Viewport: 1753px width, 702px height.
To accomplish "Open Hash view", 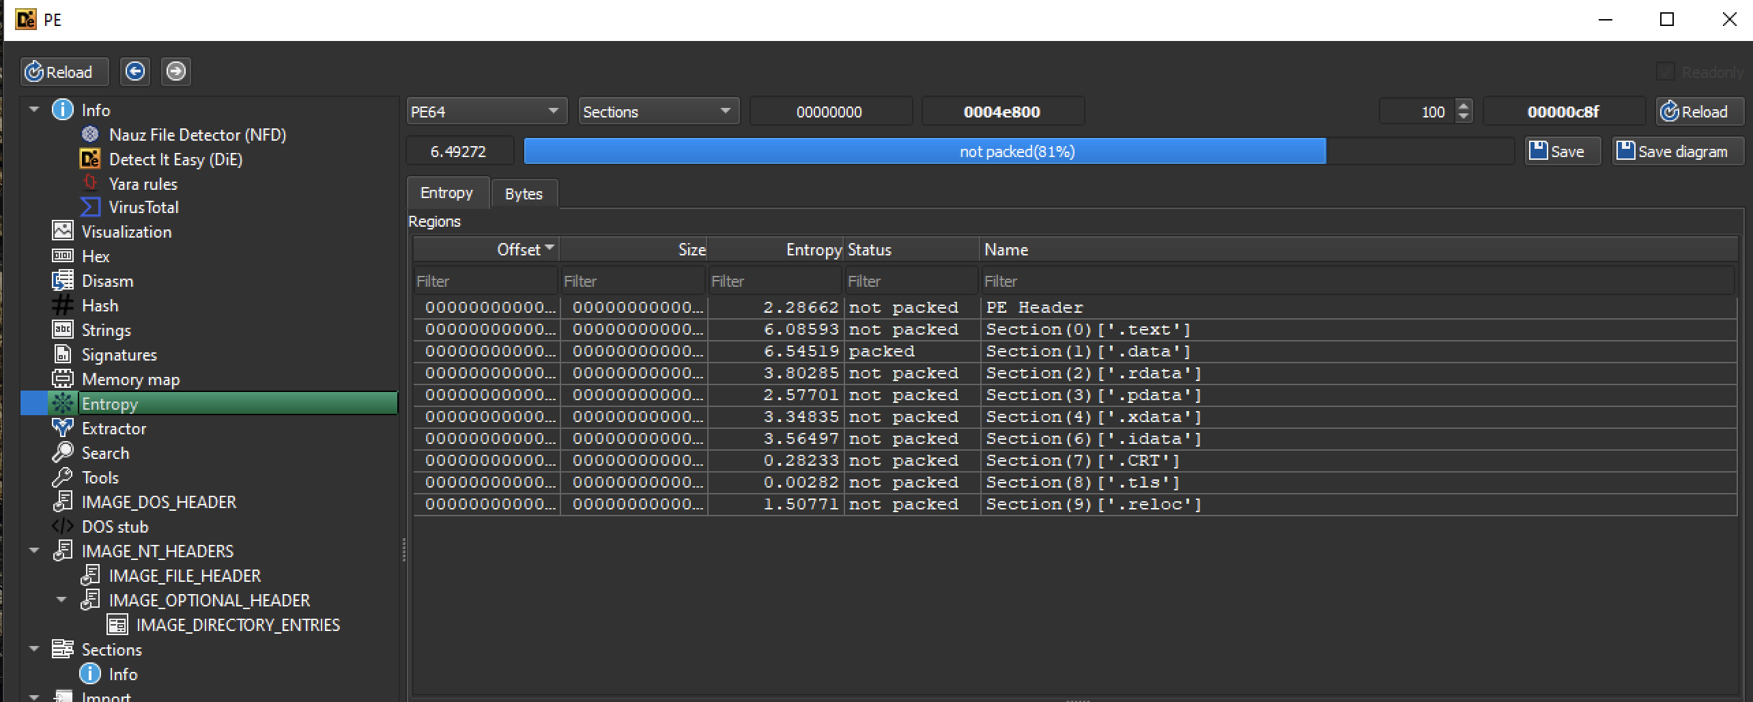I will click(100, 305).
